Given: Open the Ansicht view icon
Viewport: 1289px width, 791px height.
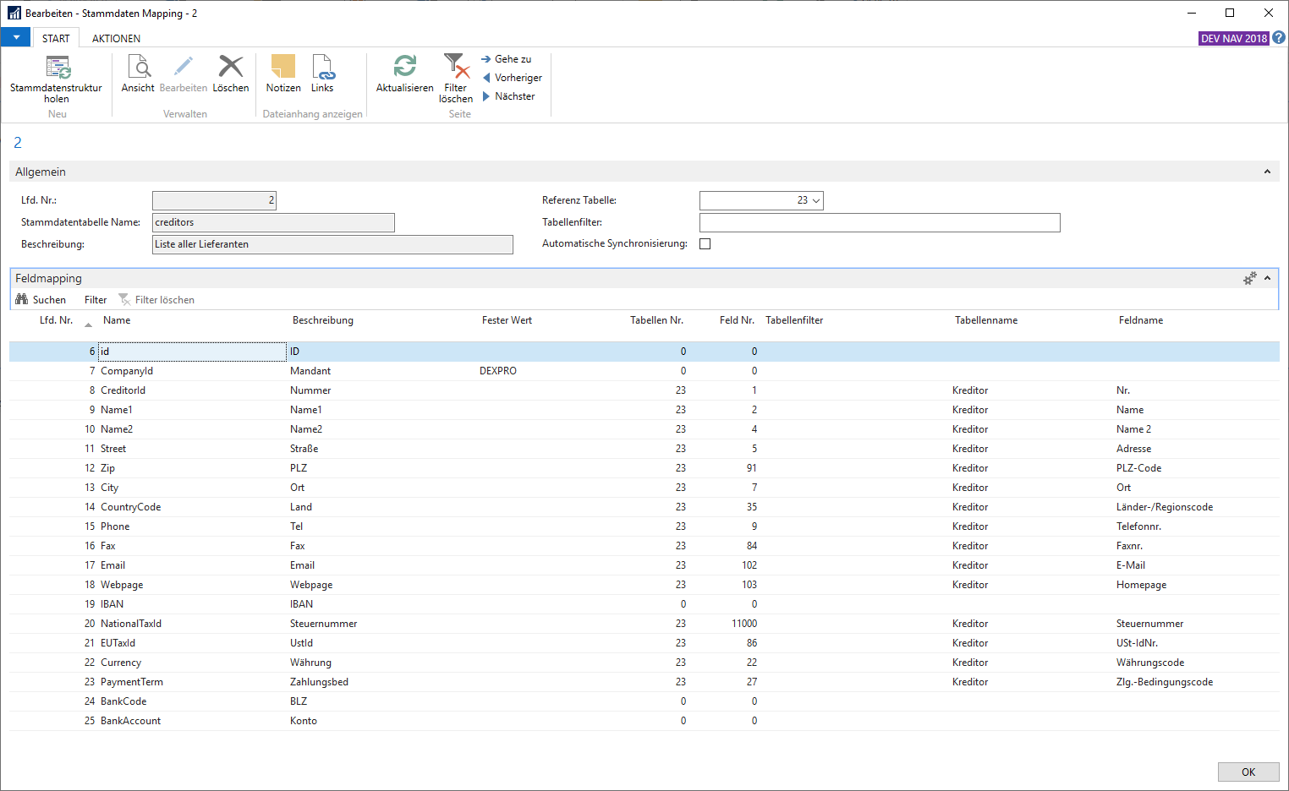Looking at the screenshot, I should pyautogui.click(x=139, y=67).
